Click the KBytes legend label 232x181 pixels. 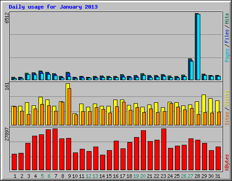pos(227,162)
